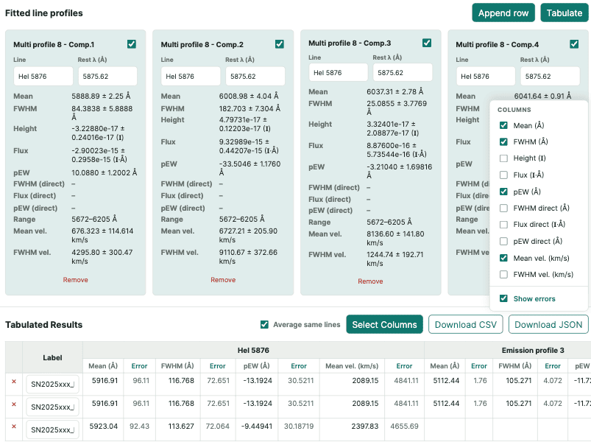Click Tabulated Results heading
The height and width of the screenshot is (445, 591).
point(43,325)
